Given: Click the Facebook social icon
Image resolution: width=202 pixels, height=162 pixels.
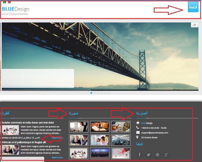Looking at the screenshot, I should 139,155.
